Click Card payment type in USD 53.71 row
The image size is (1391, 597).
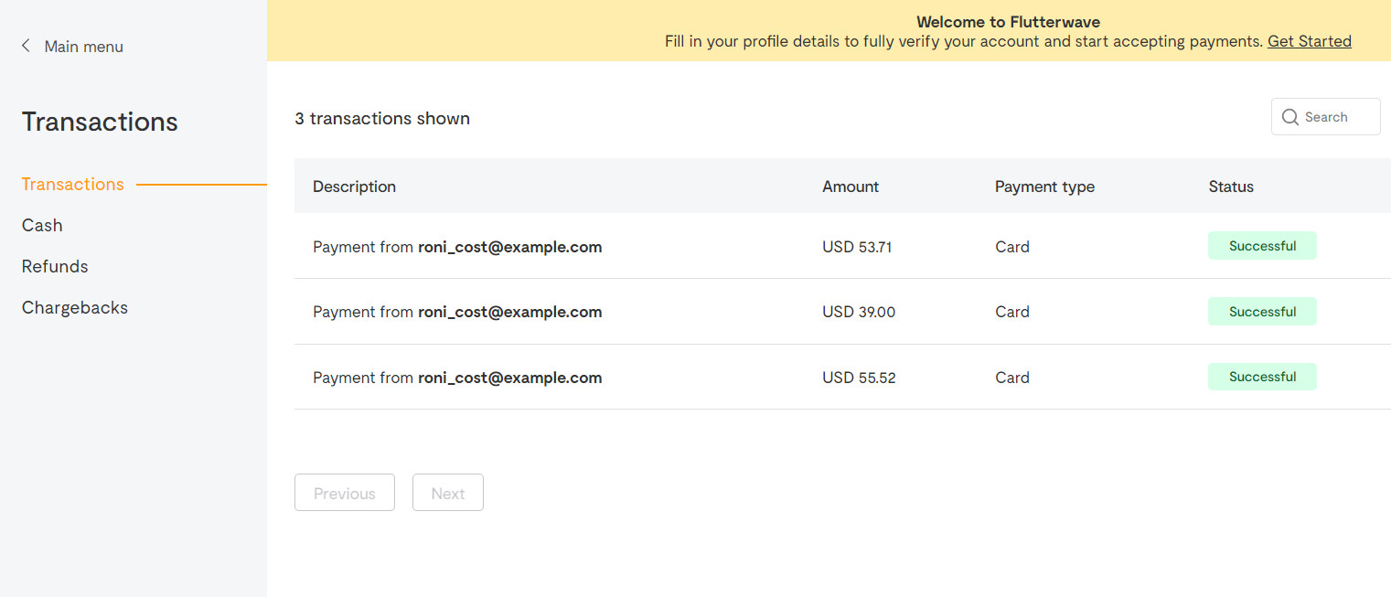click(1012, 247)
